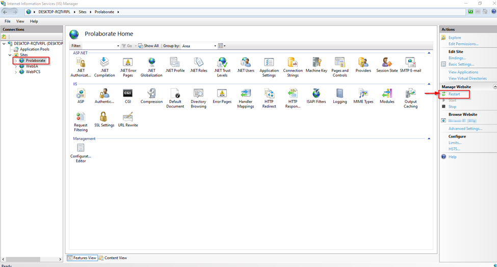Open Modules feature

(387, 96)
